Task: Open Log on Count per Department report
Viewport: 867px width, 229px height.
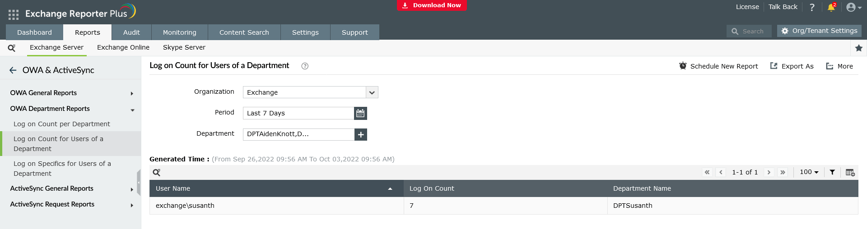Action: click(62, 124)
